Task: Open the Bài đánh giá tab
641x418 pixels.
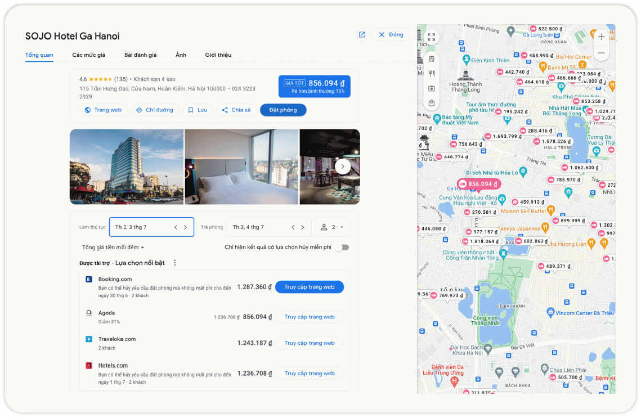Action: click(x=141, y=55)
